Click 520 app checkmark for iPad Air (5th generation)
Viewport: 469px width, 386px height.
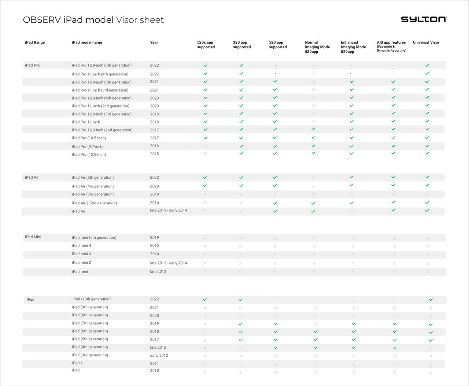[x=275, y=178]
